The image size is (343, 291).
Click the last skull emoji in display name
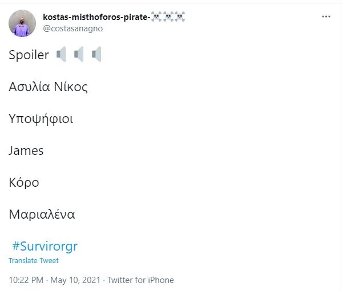(x=180, y=17)
